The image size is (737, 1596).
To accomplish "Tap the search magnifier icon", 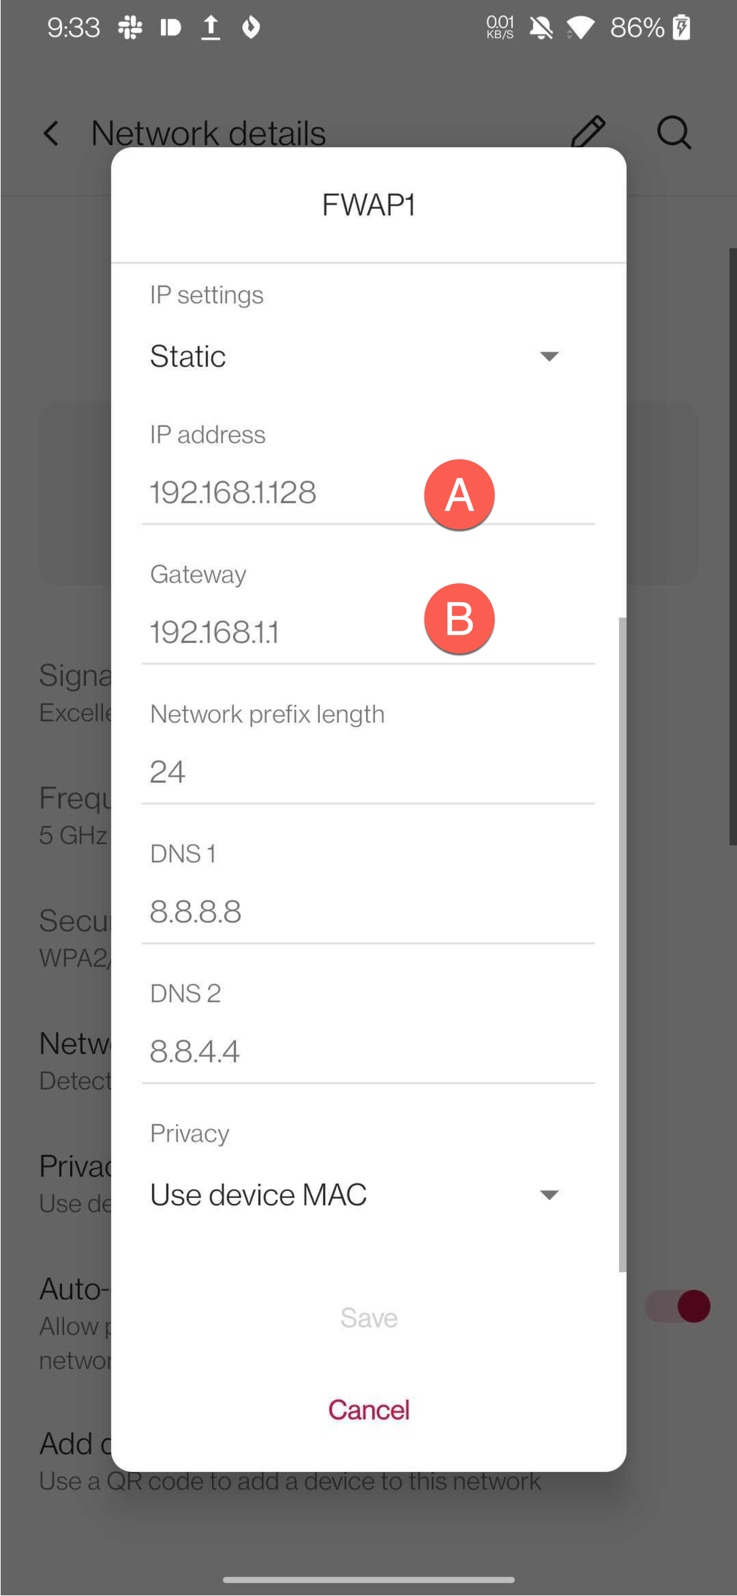I will coord(673,132).
